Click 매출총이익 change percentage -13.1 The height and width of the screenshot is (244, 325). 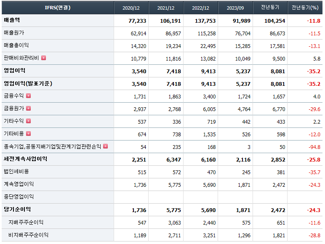[x=314, y=46]
